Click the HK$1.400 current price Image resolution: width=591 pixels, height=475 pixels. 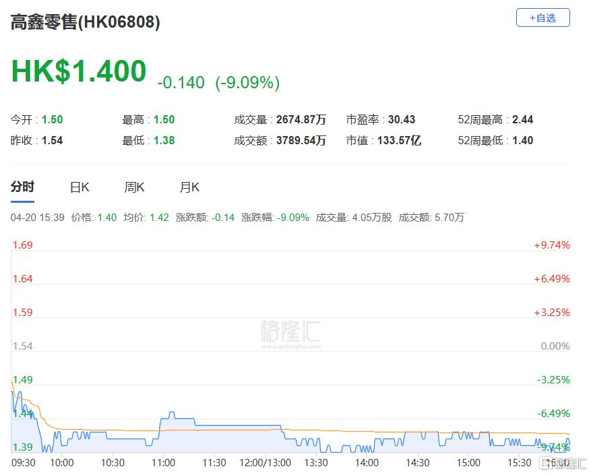(78, 71)
